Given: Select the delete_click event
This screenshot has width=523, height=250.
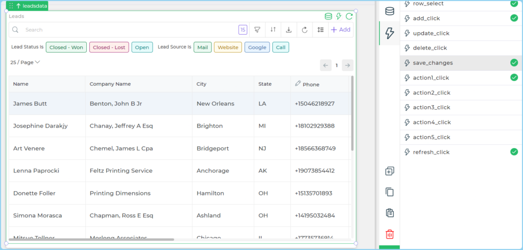Looking at the screenshot, I should (430, 48).
